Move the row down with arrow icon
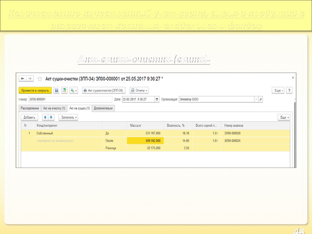Image resolution: width=312 pixels, height=234 pixels. 51,117
